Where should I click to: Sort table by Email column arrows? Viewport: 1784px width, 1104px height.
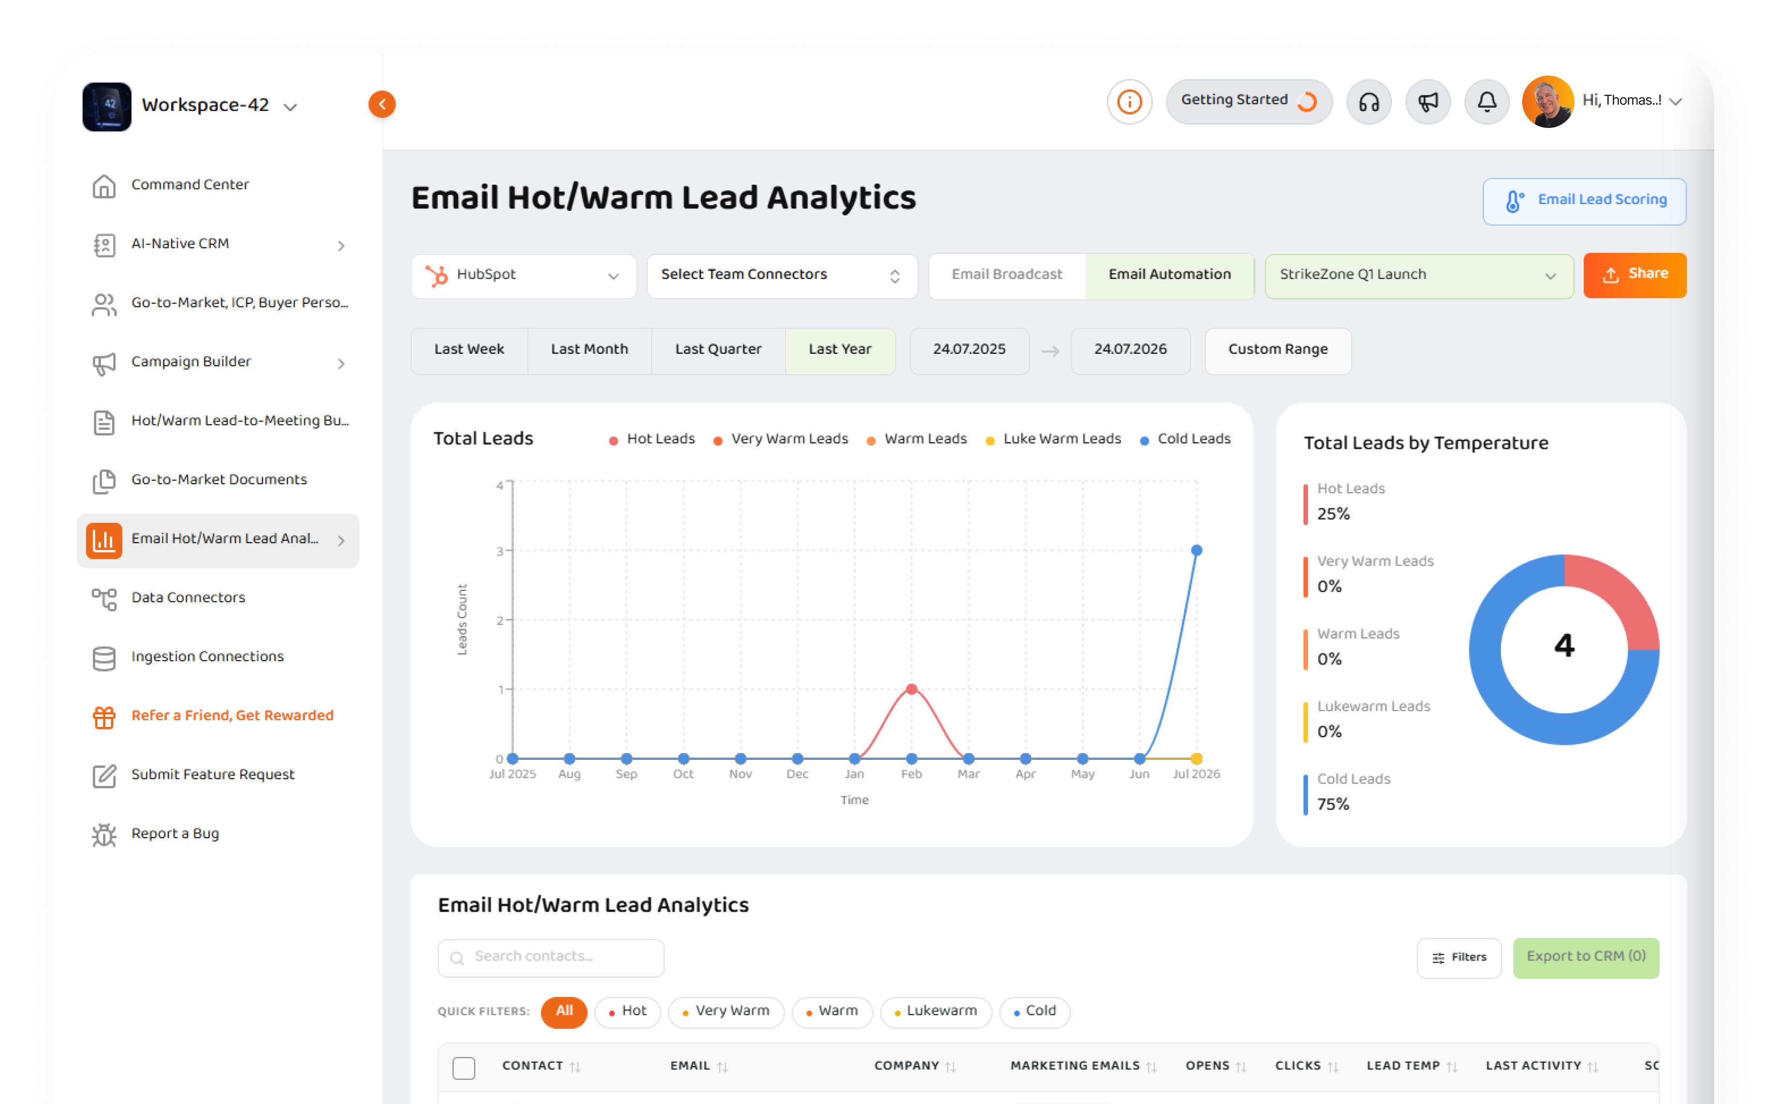click(722, 1068)
